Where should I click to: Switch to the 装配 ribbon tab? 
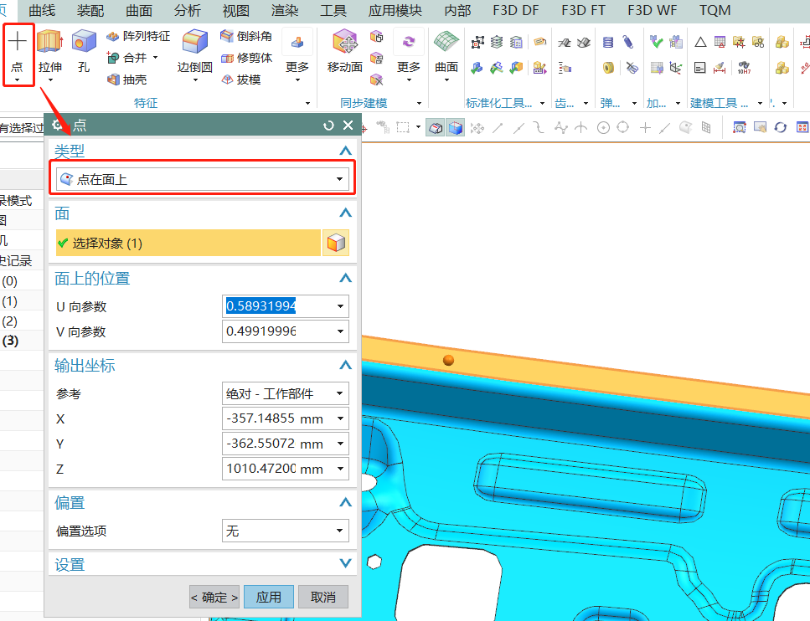[90, 10]
